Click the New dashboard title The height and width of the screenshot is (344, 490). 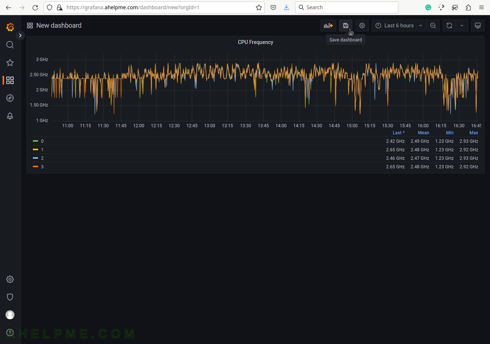click(59, 26)
